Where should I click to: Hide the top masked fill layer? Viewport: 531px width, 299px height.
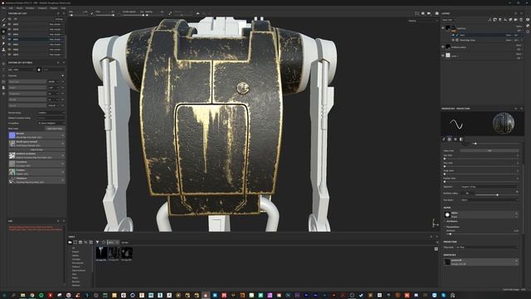tap(443, 28)
